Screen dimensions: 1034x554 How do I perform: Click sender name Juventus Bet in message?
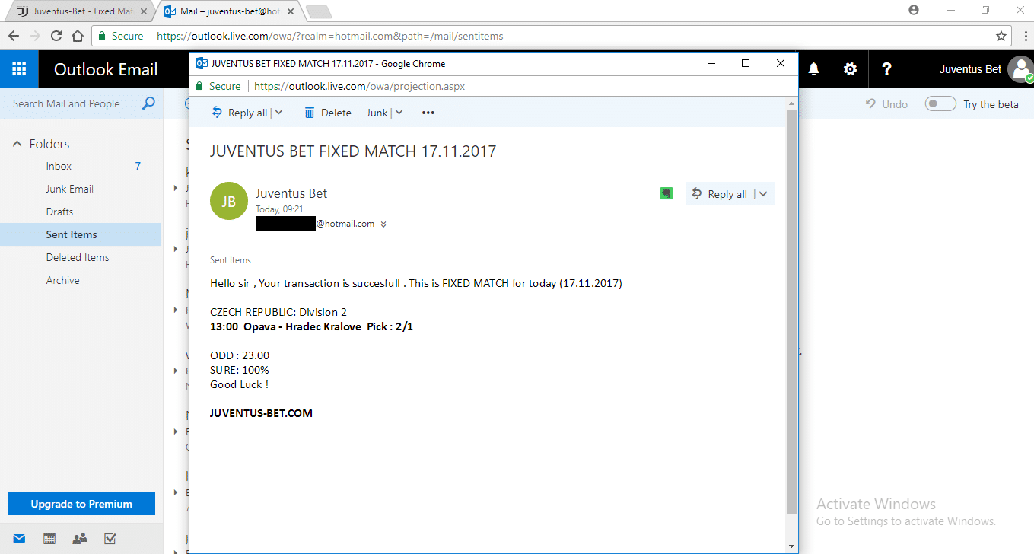291,193
